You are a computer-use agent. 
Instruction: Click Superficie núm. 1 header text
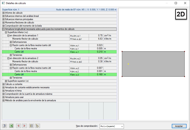(x=11, y=10)
